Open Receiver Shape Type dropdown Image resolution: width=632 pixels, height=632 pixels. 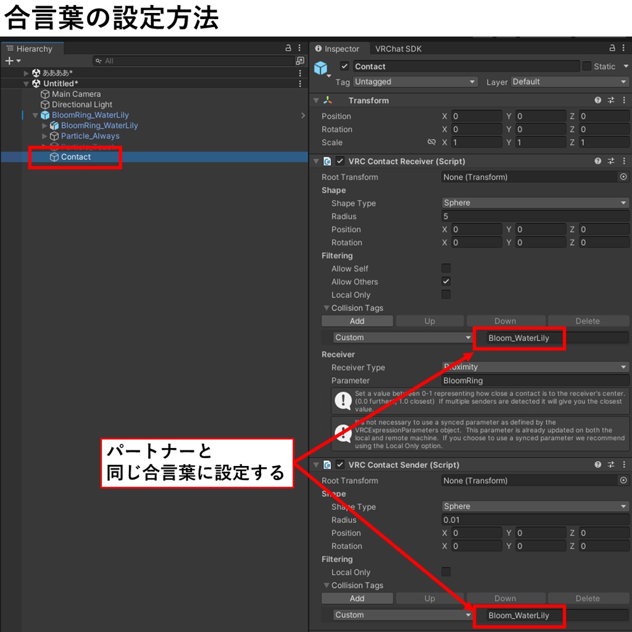point(535,202)
